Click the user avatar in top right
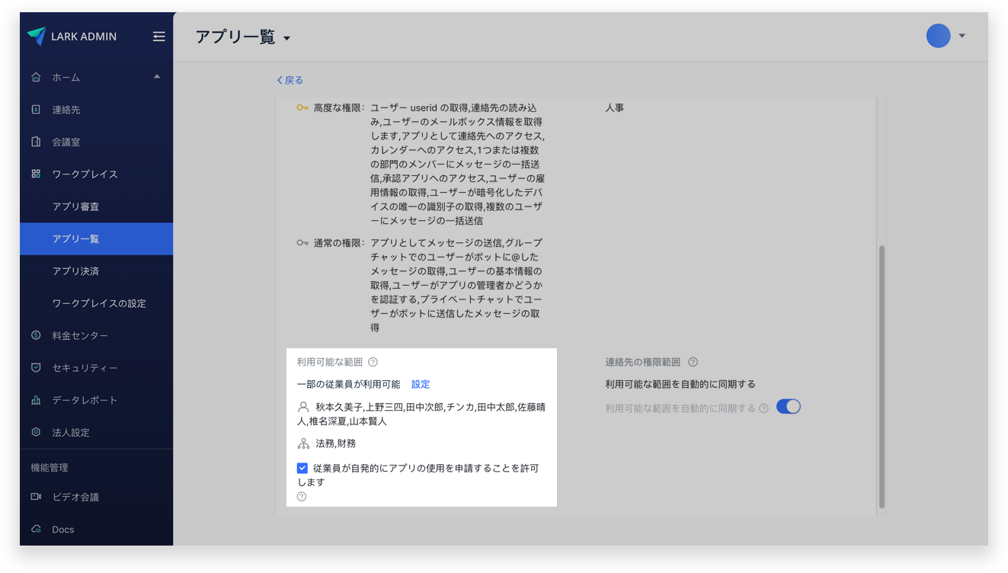The height and width of the screenshot is (573, 1008). (938, 36)
